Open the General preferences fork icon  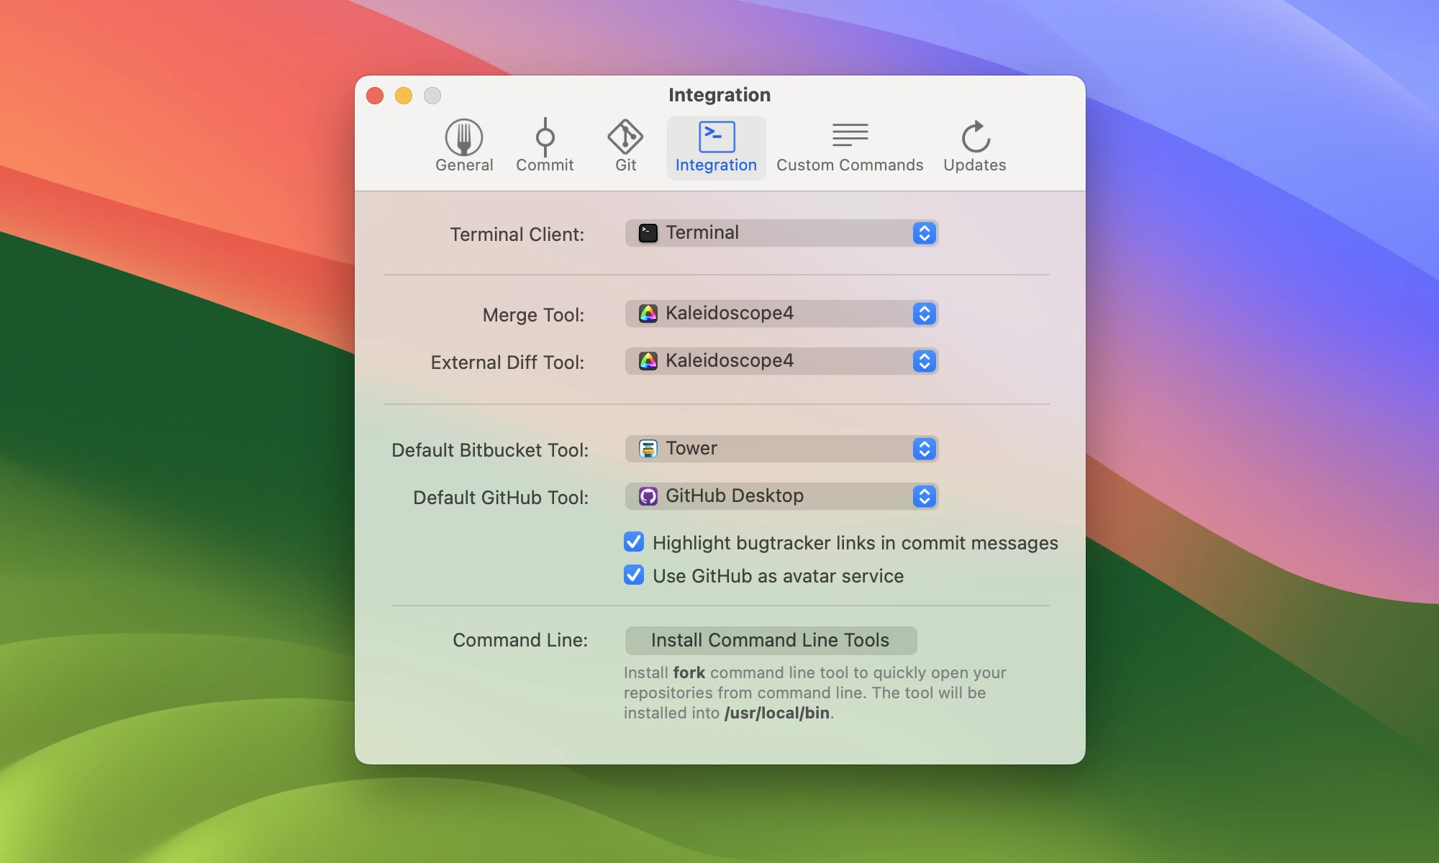point(464,137)
